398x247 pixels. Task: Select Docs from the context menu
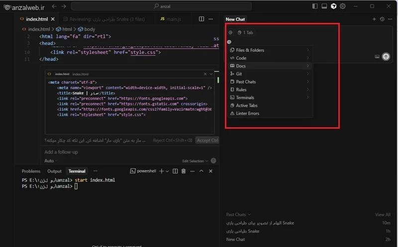241,66
